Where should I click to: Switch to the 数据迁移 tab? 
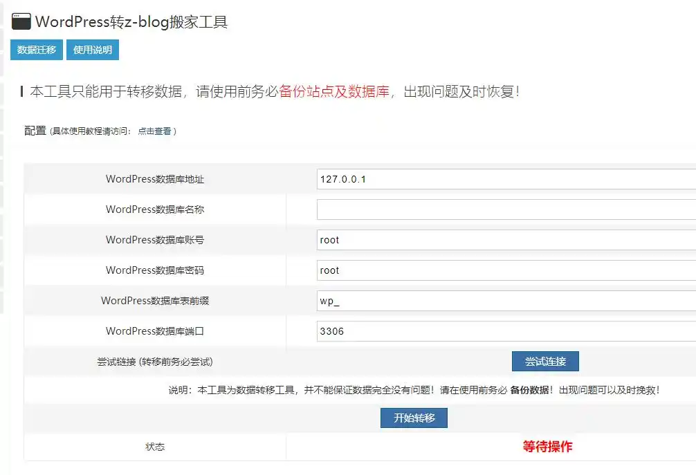pos(37,50)
